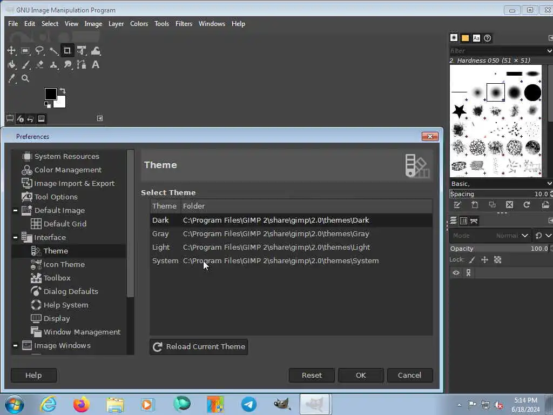The height and width of the screenshot is (415, 553).
Task: Switch to the Fonts dock tab
Action: [x=476, y=38]
